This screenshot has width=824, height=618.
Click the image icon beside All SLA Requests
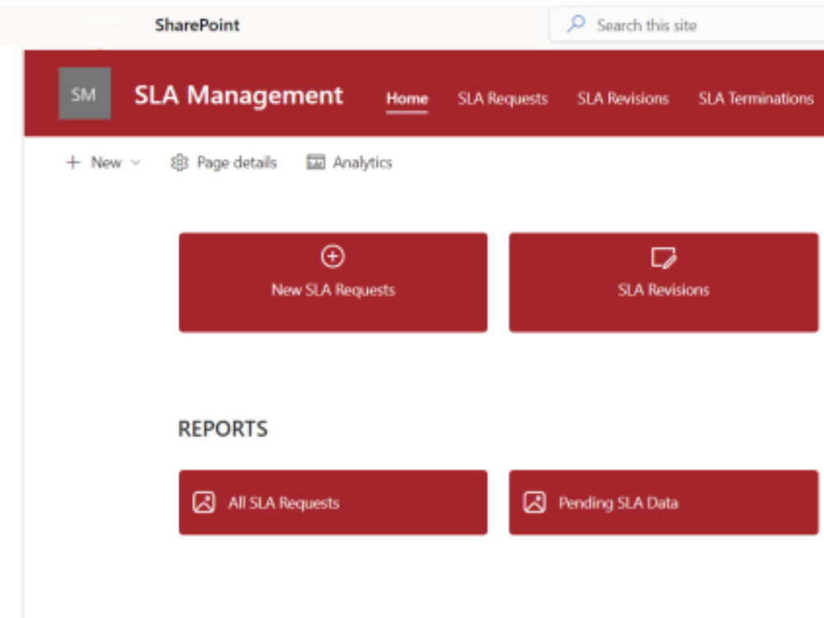[204, 503]
